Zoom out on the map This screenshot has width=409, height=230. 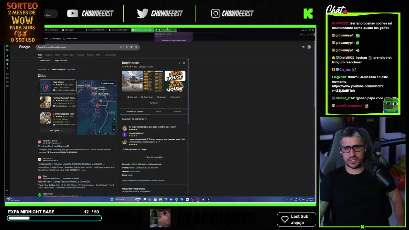point(114,129)
